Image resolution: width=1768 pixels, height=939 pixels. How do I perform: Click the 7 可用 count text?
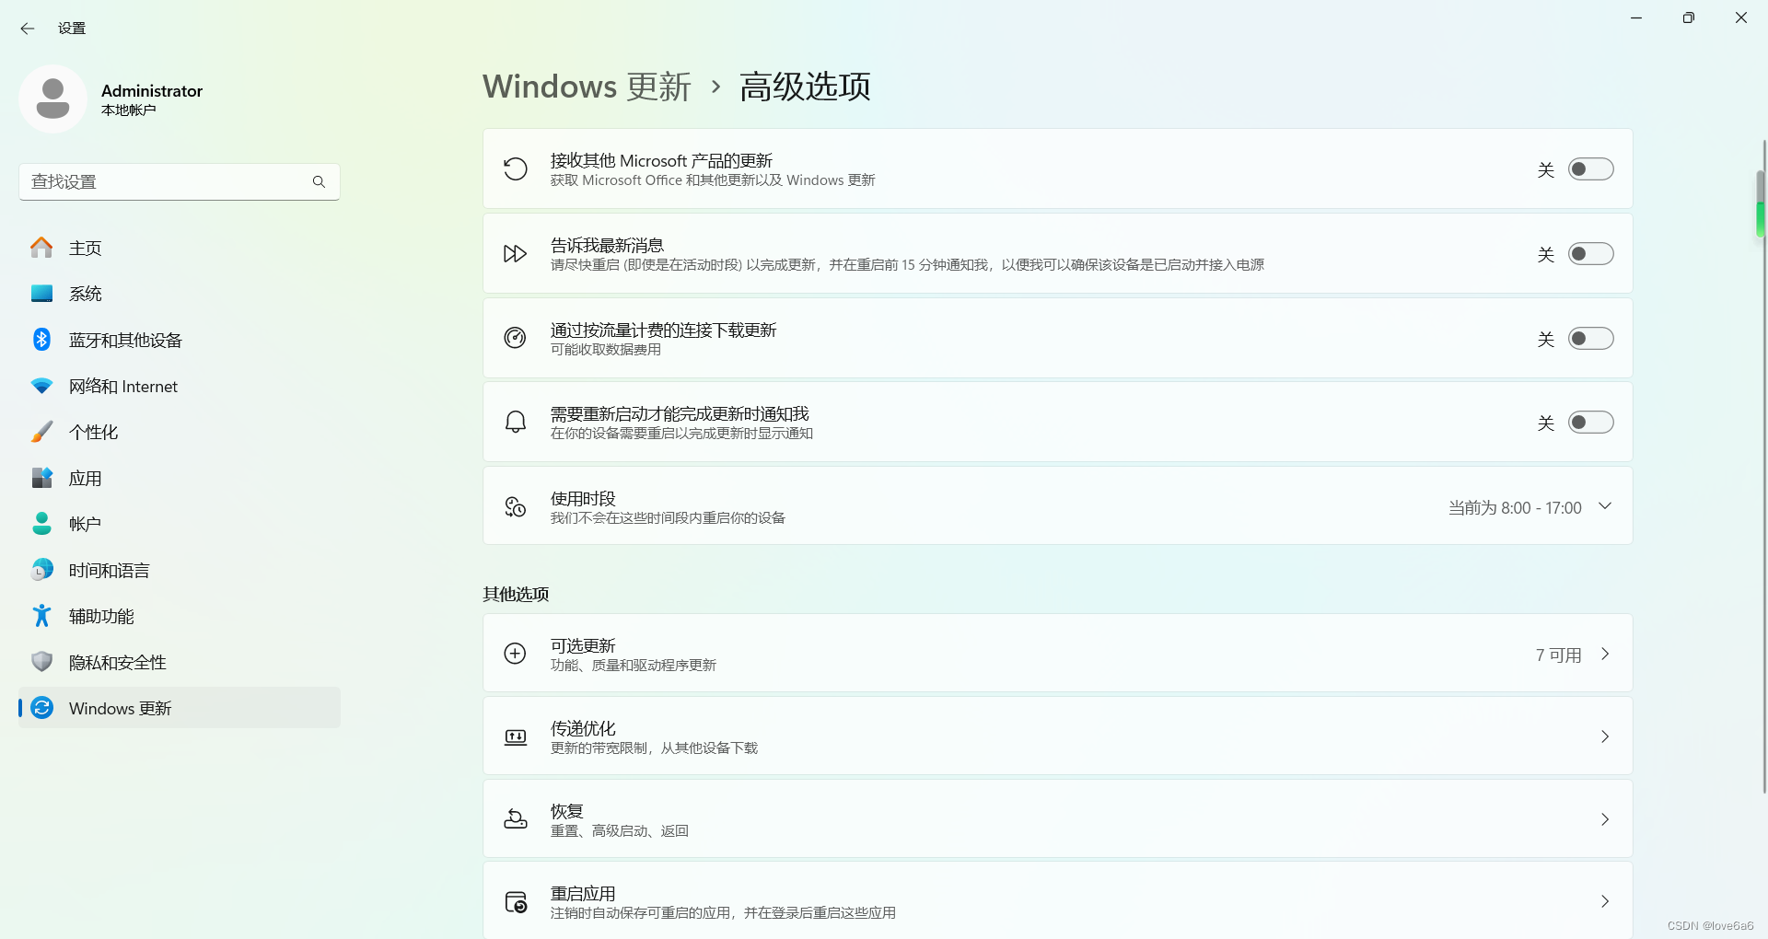coord(1558,655)
